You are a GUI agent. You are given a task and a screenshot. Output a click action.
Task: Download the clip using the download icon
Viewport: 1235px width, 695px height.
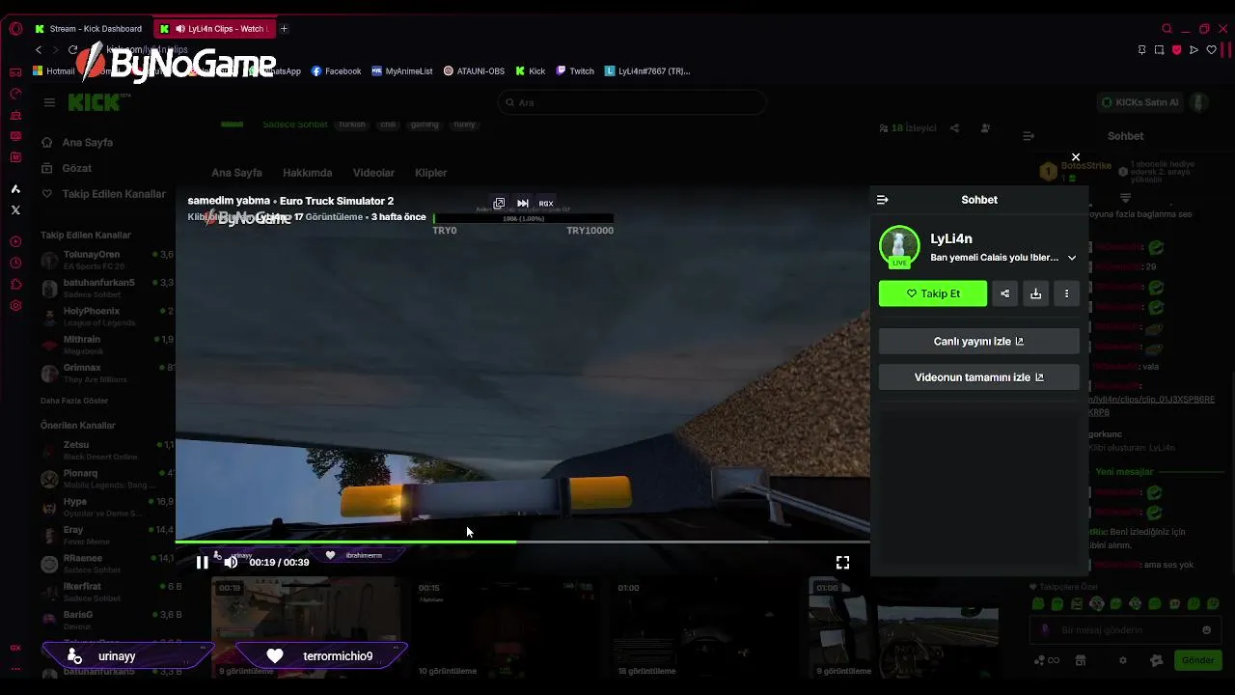[x=1035, y=293]
